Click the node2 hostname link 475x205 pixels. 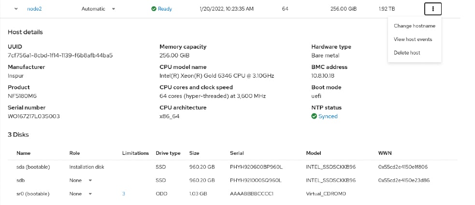point(34,9)
